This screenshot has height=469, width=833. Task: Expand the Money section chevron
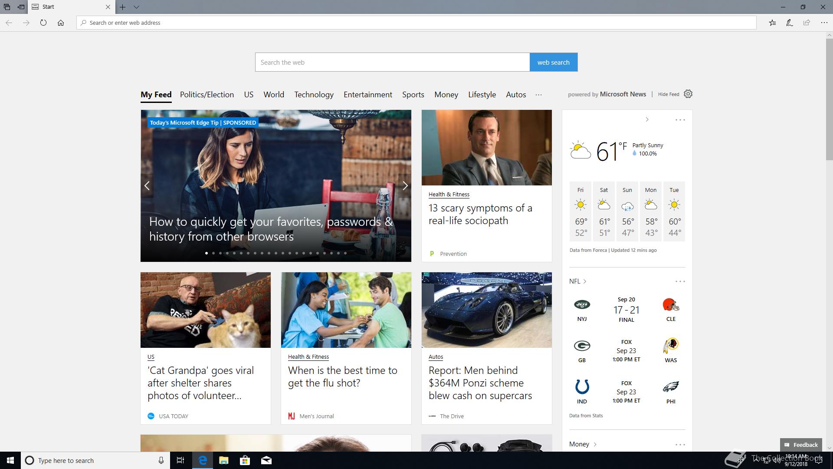click(595, 444)
